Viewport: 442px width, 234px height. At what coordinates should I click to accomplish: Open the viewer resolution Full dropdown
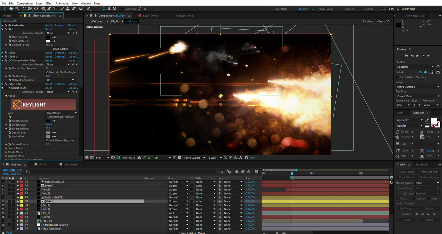pyautogui.click(x=162, y=158)
